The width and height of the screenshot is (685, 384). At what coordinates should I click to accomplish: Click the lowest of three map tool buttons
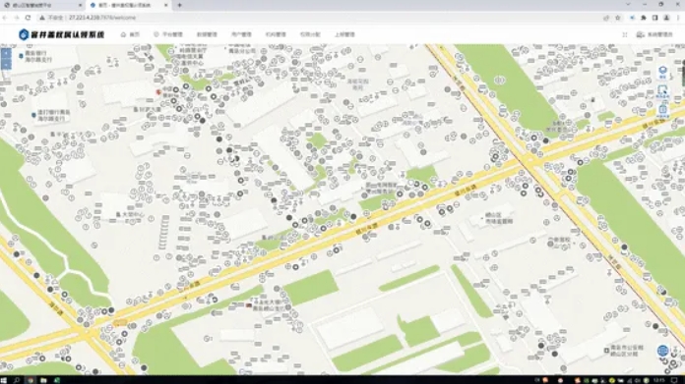[662, 110]
